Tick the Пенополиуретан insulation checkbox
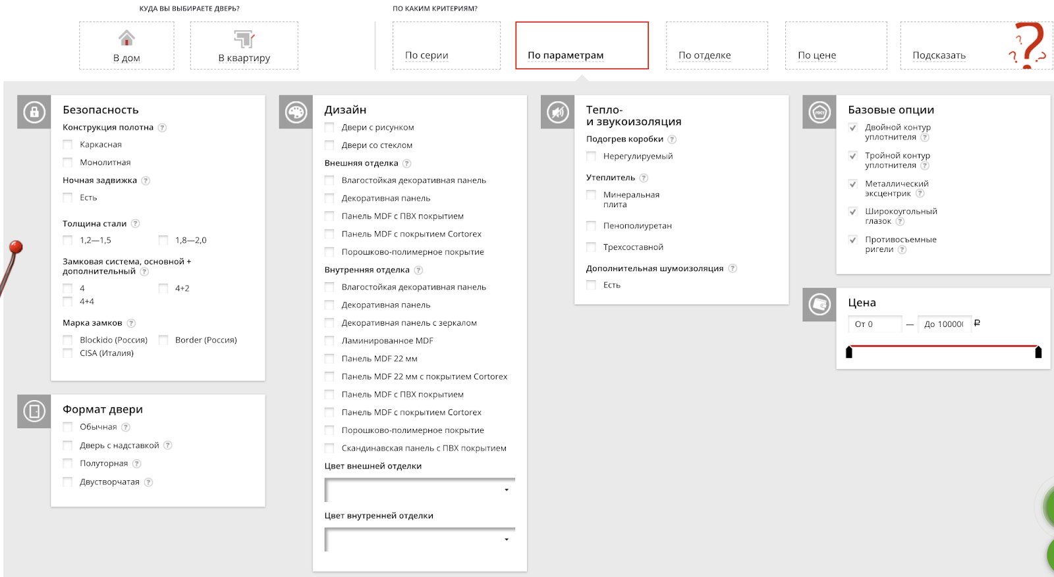1054x577 pixels. tap(591, 226)
